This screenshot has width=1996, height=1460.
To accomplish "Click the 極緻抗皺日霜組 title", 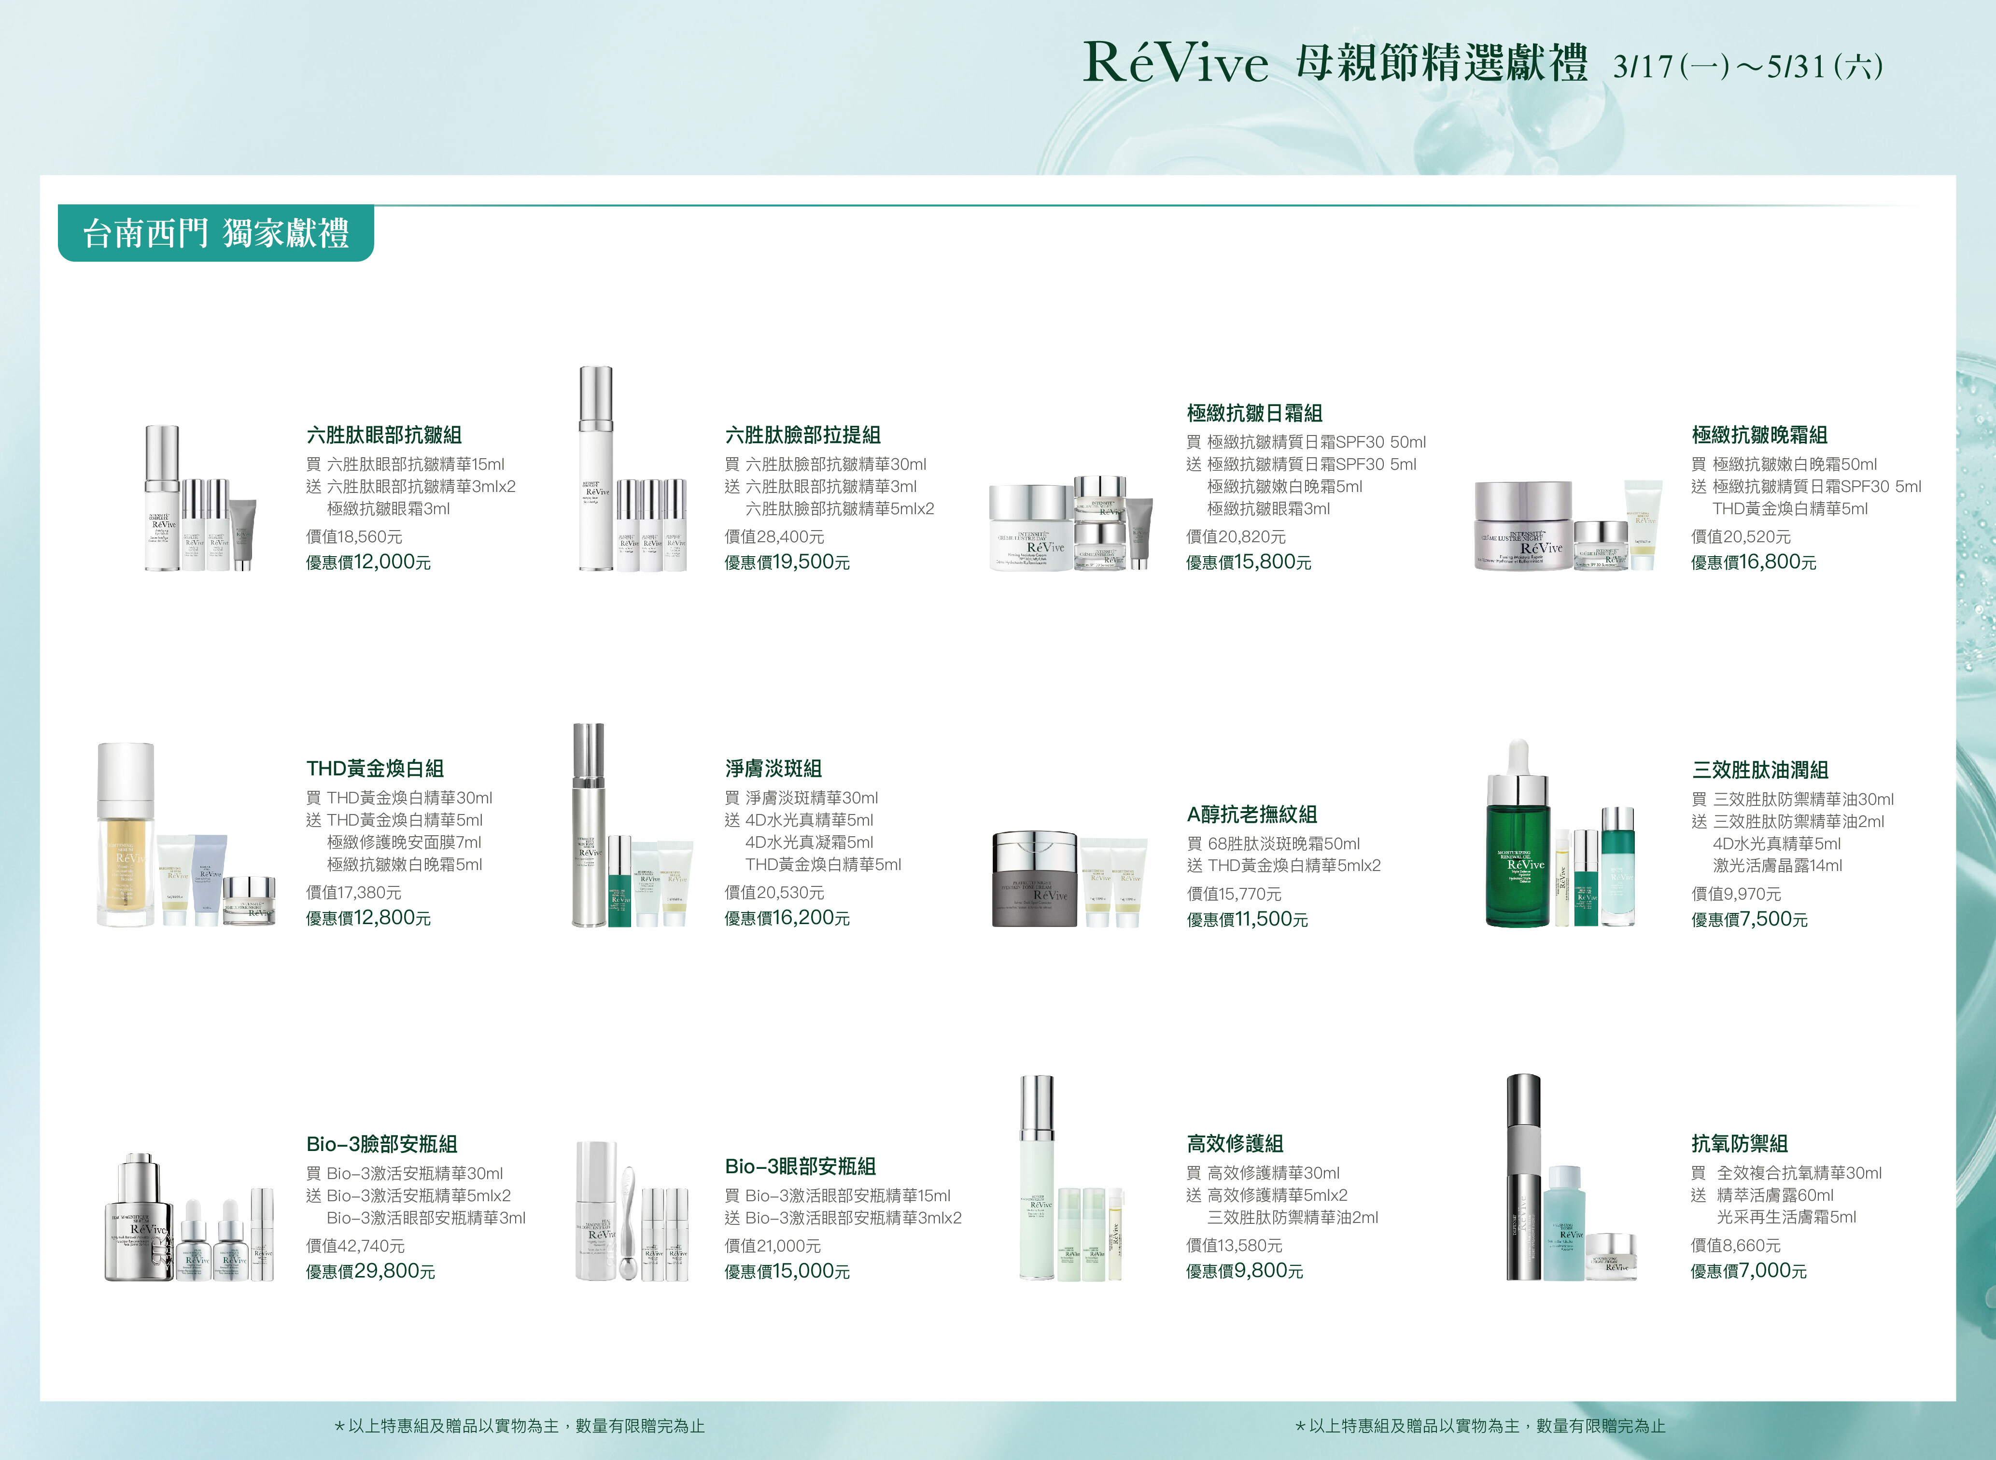I will (x=1255, y=413).
